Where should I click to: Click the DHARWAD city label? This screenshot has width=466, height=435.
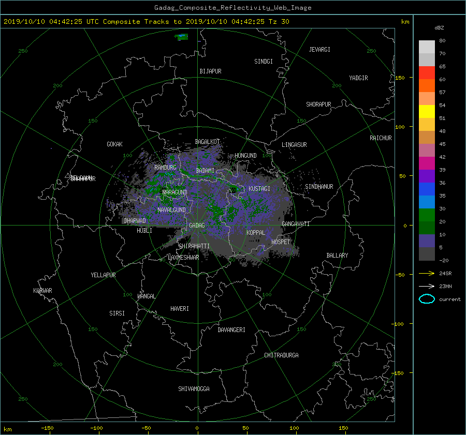click(x=135, y=221)
